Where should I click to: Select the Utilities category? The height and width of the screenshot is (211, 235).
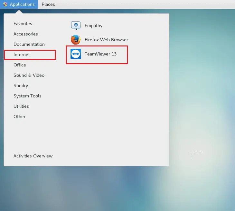(21, 106)
